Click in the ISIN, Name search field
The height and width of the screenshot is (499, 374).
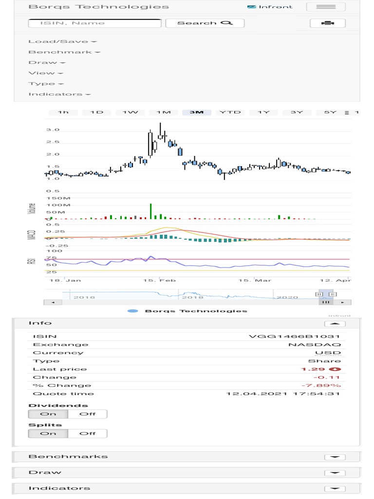[x=95, y=23]
